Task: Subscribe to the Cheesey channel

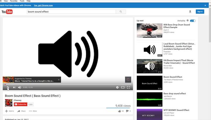Action: [x=21, y=104]
